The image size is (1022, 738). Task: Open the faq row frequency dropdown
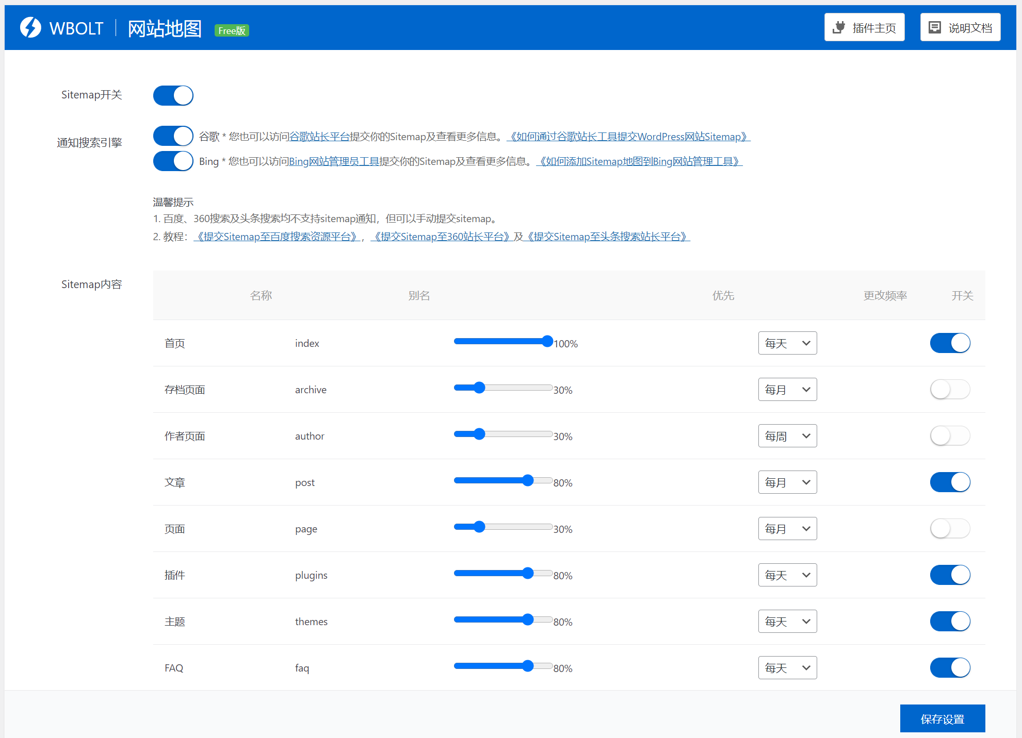(787, 668)
